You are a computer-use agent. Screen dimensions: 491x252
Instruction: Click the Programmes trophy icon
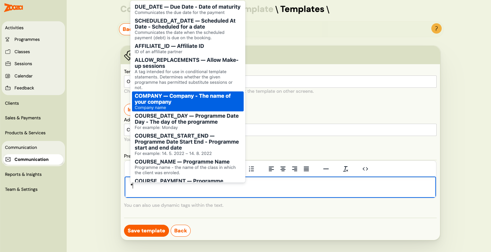(x=8, y=39)
